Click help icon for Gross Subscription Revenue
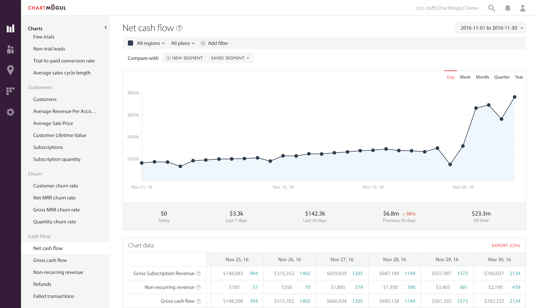537x308 pixels. click(199, 273)
